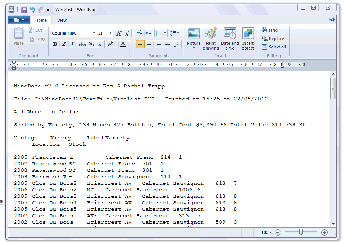The height and width of the screenshot is (244, 344).
Task: Click '2009 Barnwood V' wine row
Action: 98,177
